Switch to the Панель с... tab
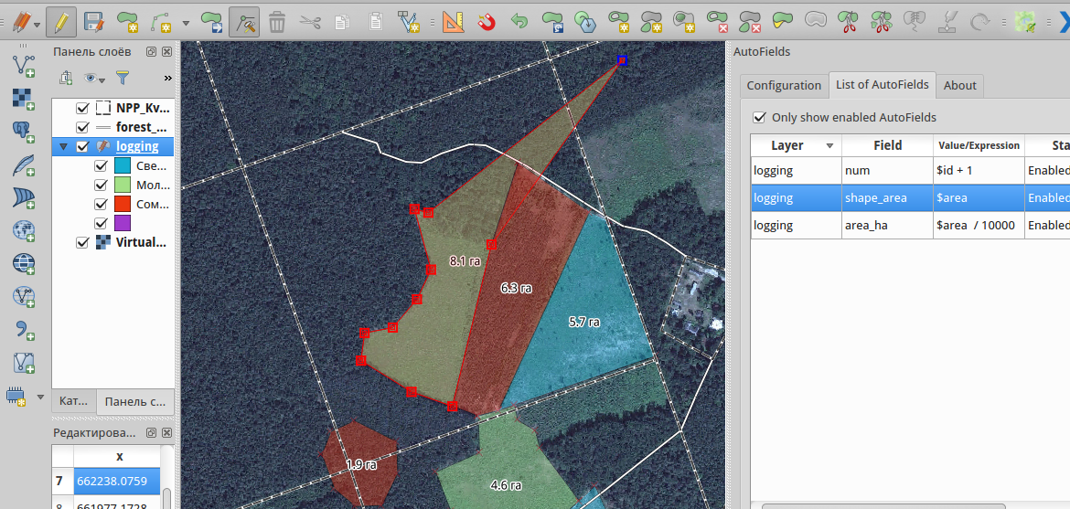The height and width of the screenshot is (509, 1070). tap(135, 401)
